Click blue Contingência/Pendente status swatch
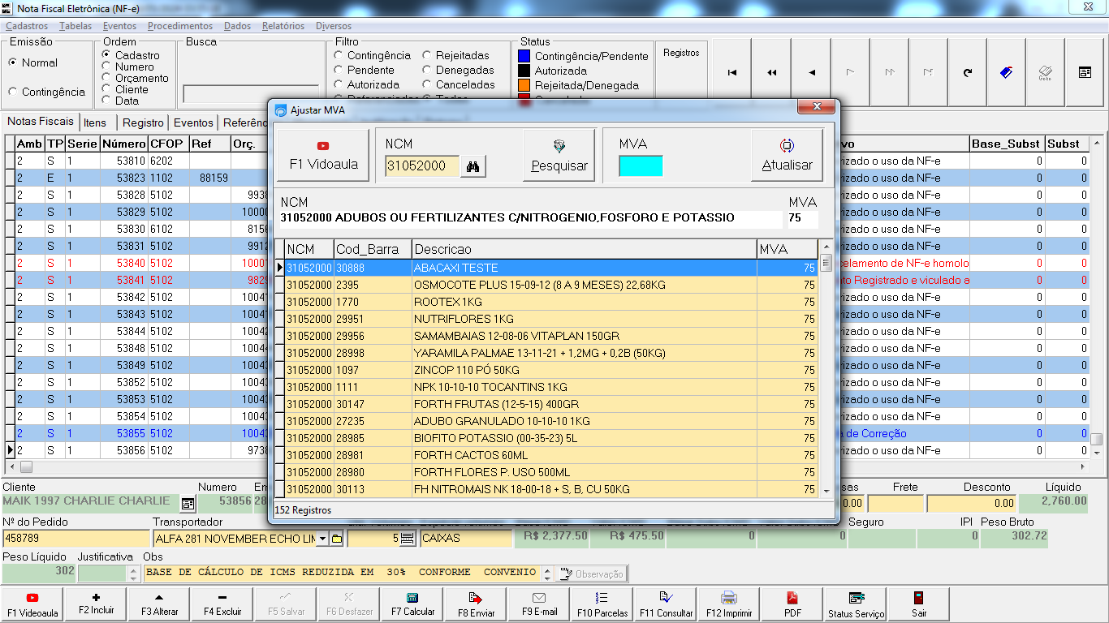Viewport: 1109px width, 623px height. coord(524,56)
